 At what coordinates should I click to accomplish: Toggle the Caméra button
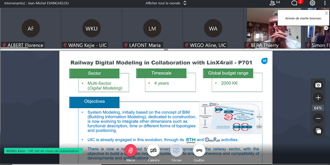click(x=153, y=150)
